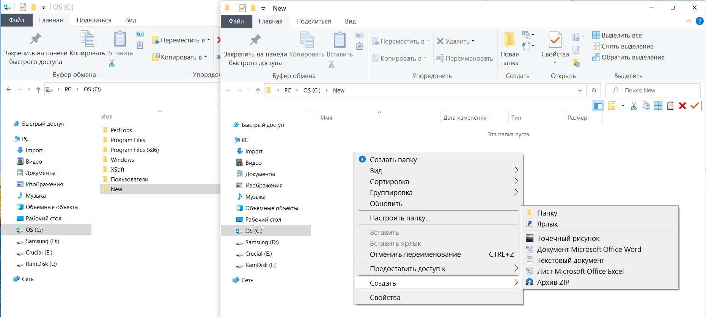Choose Текстовый документ from the Создать submenu

(x=570, y=260)
